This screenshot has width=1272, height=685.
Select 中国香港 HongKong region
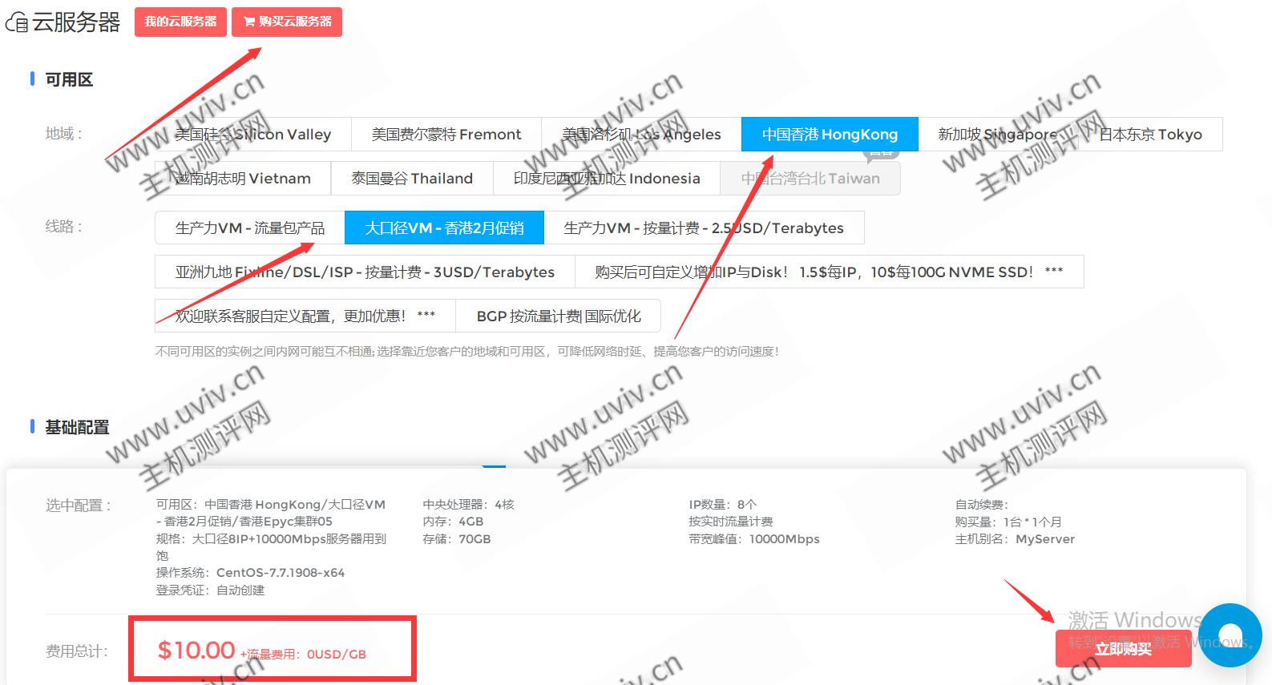(829, 135)
